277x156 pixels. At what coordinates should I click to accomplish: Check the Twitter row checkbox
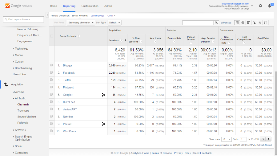point(51,80)
